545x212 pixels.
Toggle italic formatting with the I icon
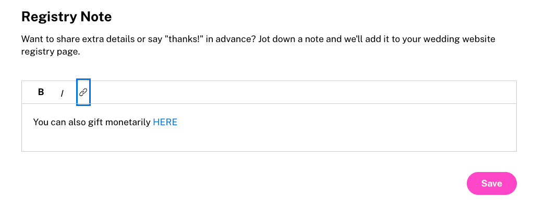(62, 93)
